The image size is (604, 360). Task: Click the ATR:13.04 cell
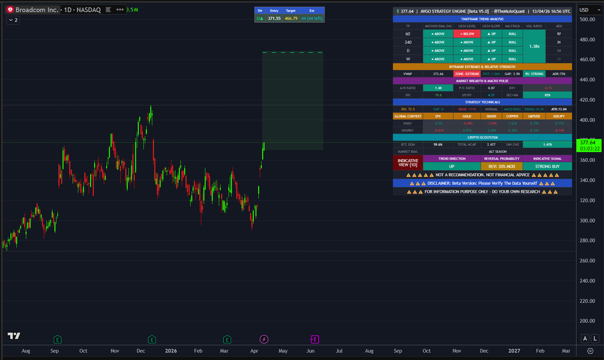click(x=559, y=109)
